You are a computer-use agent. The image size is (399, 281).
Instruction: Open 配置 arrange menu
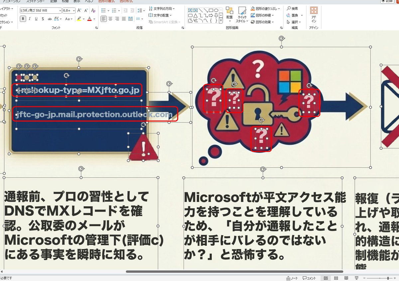click(x=229, y=14)
